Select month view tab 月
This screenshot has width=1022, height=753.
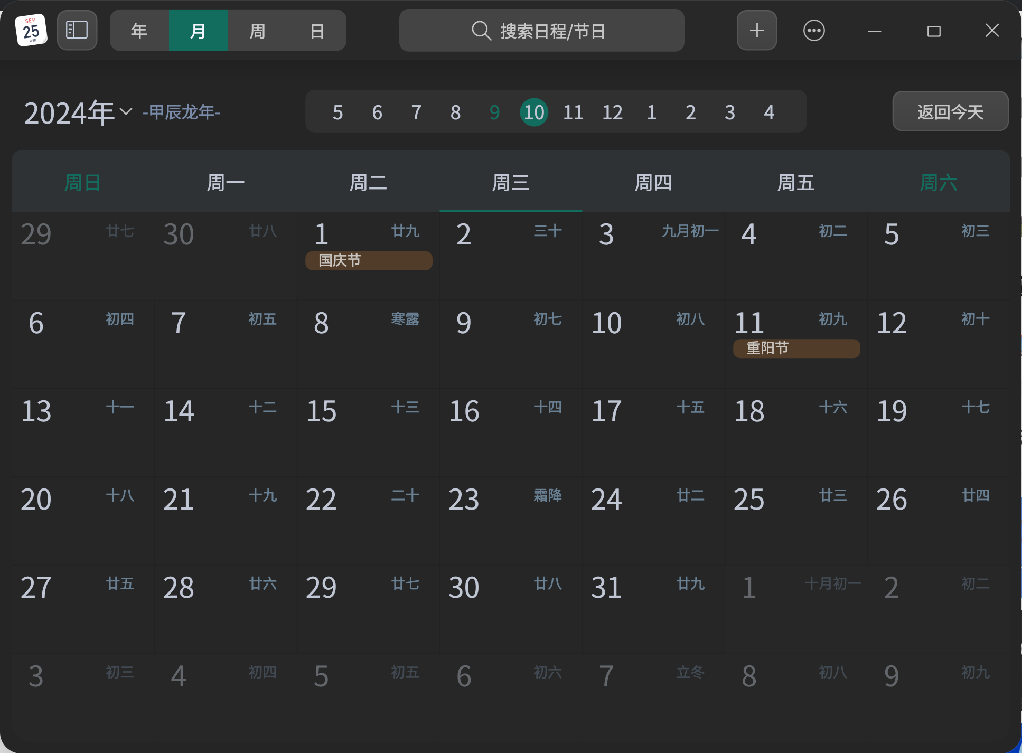[198, 31]
